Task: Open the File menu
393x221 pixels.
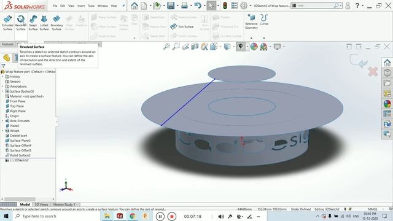Action: tap(55, 6)
